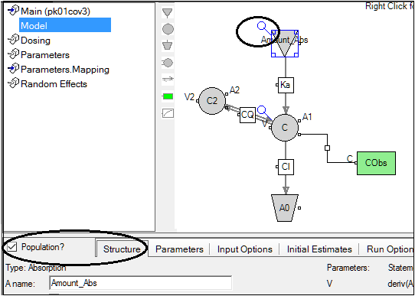Click the Parameters.Mapping setup icon
The width and height of the screenshot is (415, 296).
[x=14, y=70]
